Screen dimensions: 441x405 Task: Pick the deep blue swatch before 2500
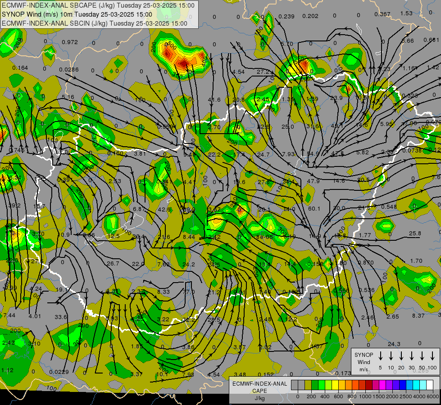(403, 385)
